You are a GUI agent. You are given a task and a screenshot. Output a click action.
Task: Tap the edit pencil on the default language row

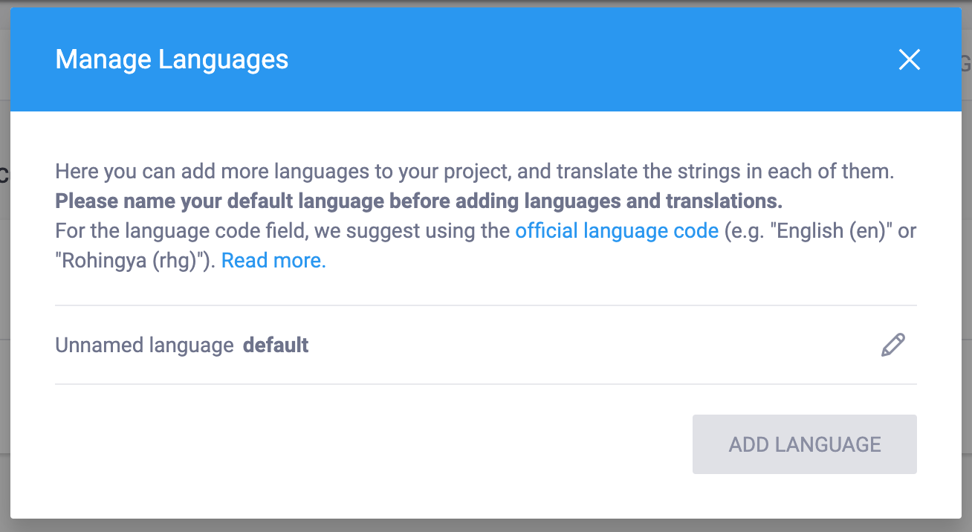[x=894, y=343]
